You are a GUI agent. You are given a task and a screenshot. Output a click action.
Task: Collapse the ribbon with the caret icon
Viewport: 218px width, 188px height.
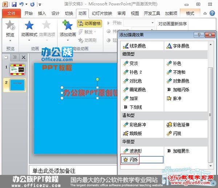tap(205, 13)
